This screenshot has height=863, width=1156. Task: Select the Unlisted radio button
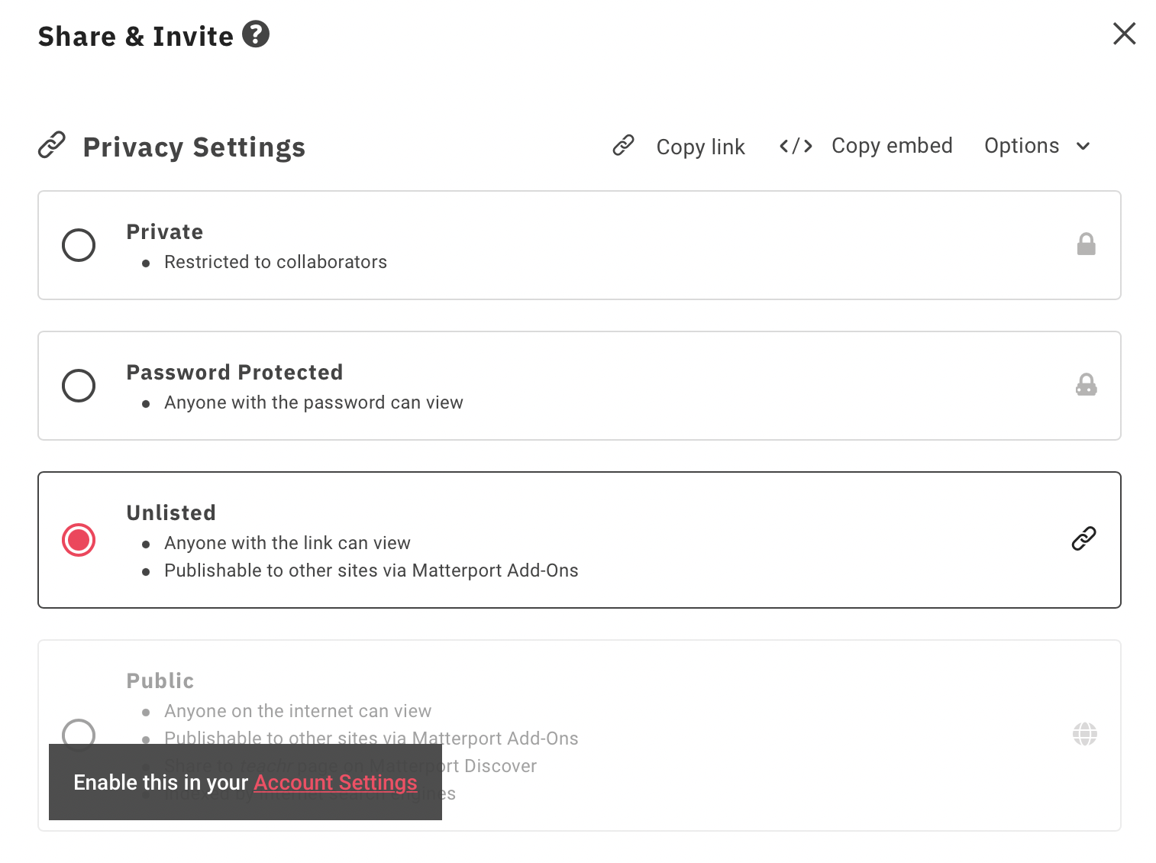pyautogui.click(x=79, y=540)
